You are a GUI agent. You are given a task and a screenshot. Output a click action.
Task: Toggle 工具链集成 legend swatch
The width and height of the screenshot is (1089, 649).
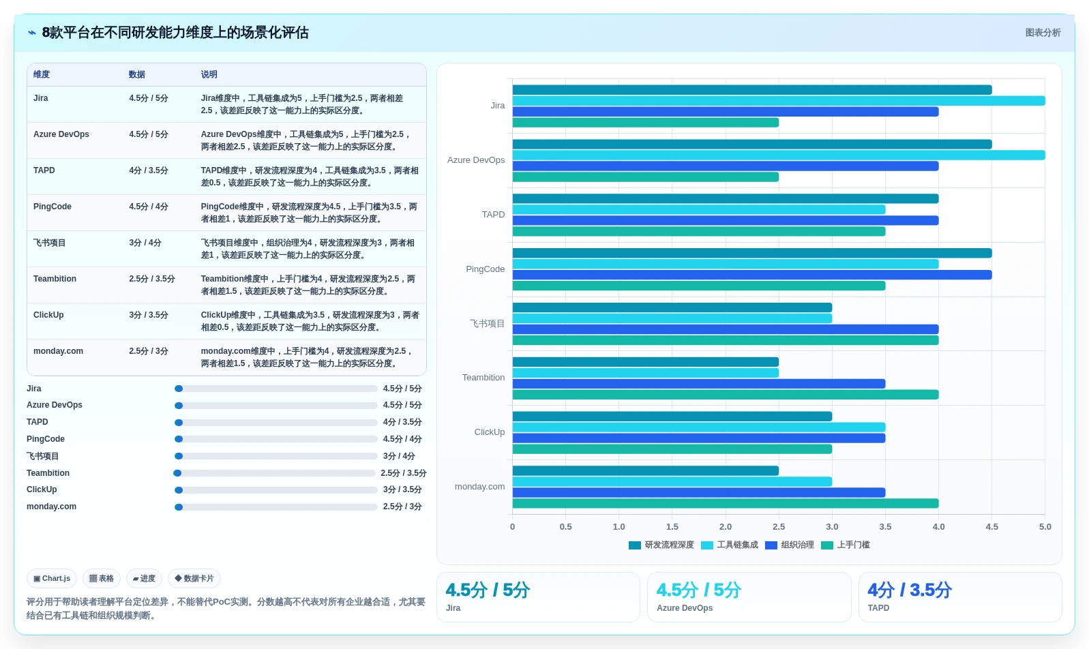(707, 545)
